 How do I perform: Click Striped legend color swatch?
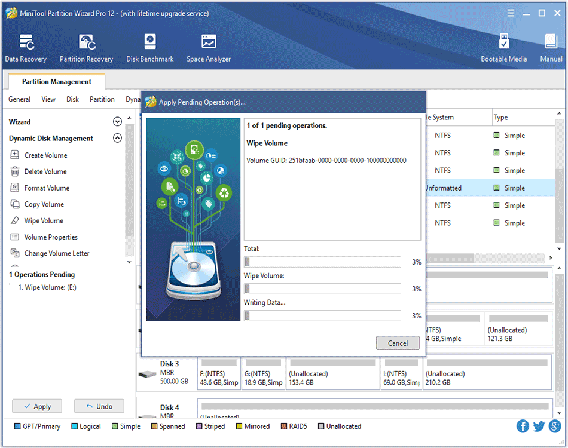pos(199,426)
